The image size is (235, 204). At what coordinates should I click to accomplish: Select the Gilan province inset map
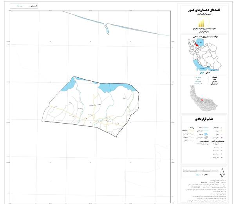pos(204,98)
